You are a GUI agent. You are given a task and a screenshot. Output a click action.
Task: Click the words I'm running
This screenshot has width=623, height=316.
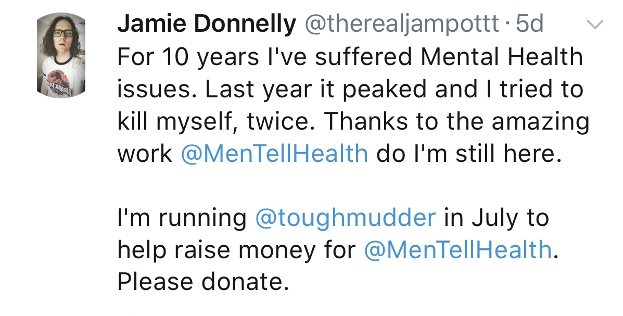(182, 218)
